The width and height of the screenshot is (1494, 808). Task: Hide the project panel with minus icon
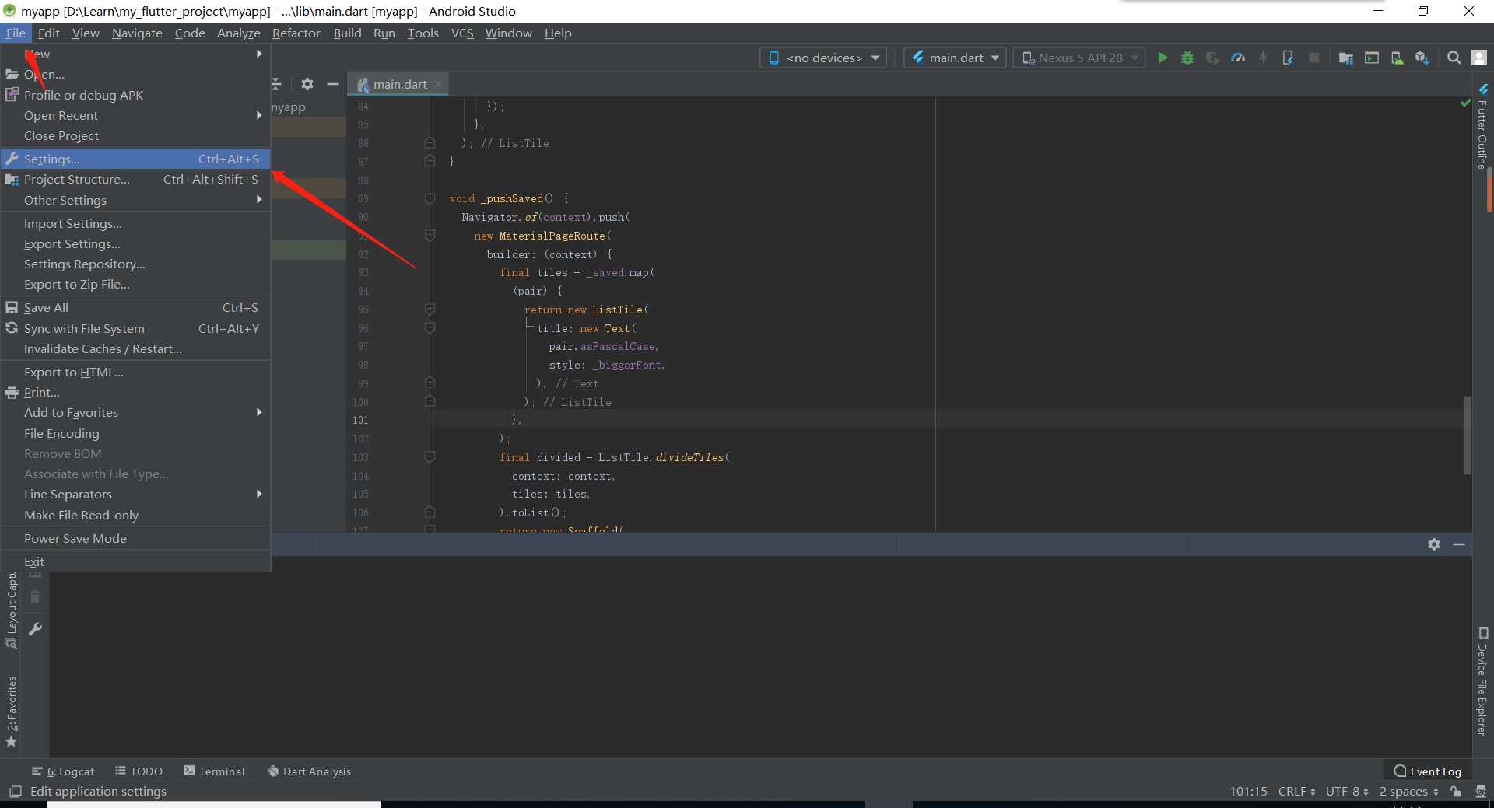point(333,84)
